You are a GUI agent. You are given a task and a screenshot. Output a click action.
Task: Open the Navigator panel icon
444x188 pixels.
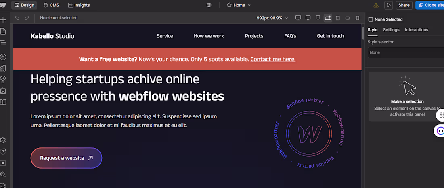[3, 43]
